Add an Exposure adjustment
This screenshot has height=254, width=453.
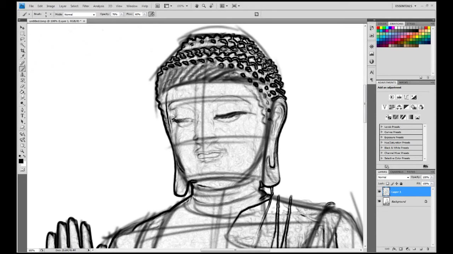coord(414,97)
